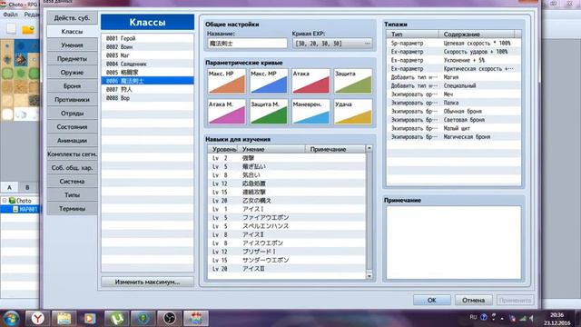The height and width of the screenshot is (327, 581).
Task: Click the Умение column header
Action: (271, 149)
